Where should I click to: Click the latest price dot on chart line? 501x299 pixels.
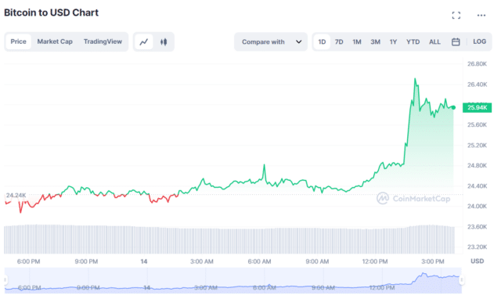(x=453, y=107)
